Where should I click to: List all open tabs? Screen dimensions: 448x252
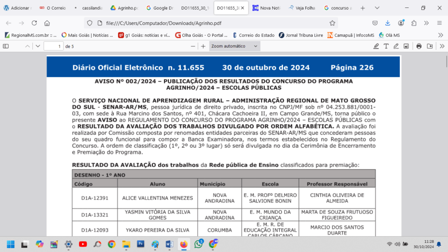click(377, 8)
